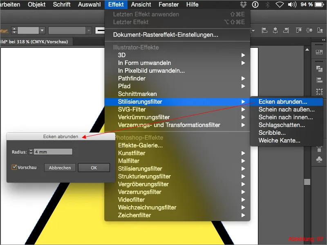Choose Schein nach außen...
Screen dimensions: 327x245
coord(287,109)
